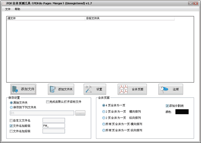
Task: Click the browse (...) folder button
Action: click(x=80, y=113)
